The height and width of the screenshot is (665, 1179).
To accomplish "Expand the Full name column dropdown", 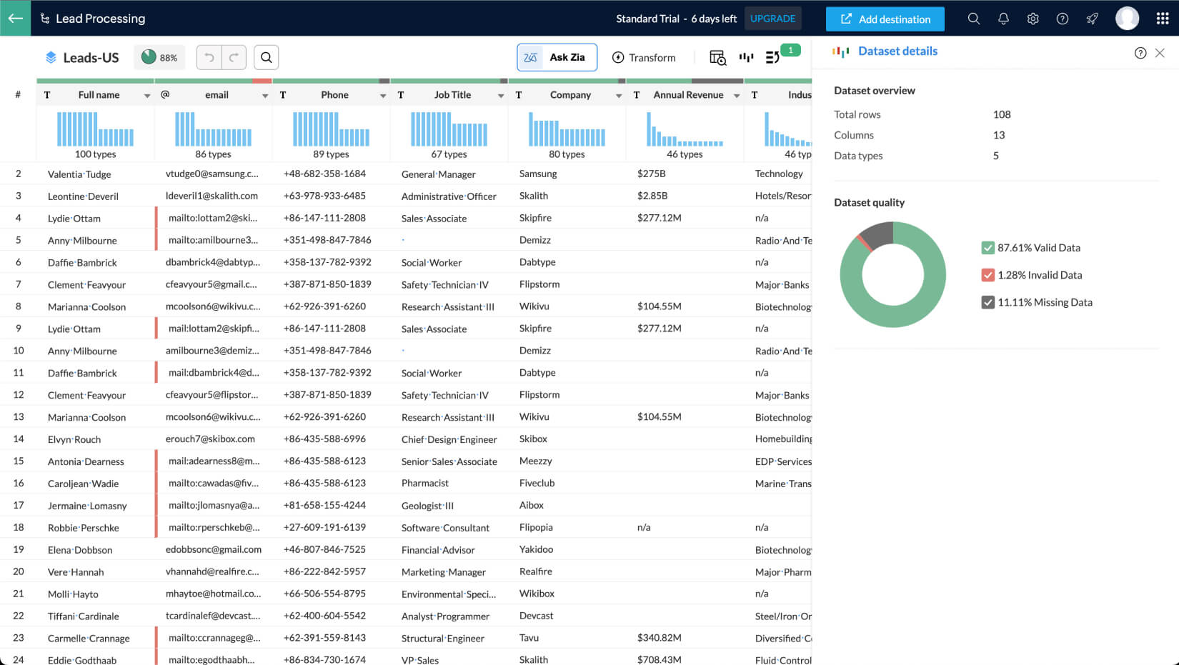I will coord(147,96).
